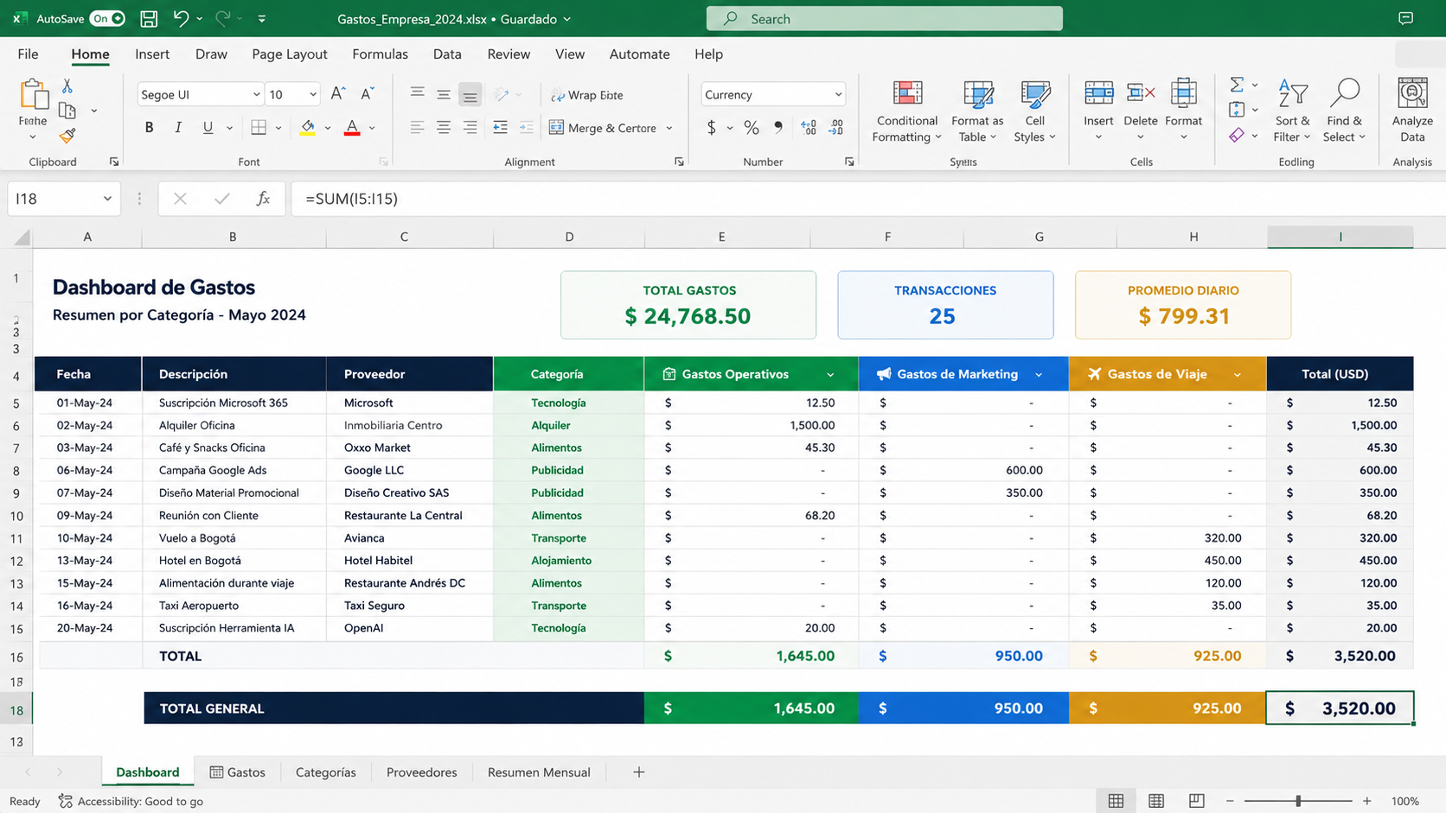
Task: Open the Gastos de Marketing filter dropdown
Action: pyautogui.click(x=1039, y=374)
